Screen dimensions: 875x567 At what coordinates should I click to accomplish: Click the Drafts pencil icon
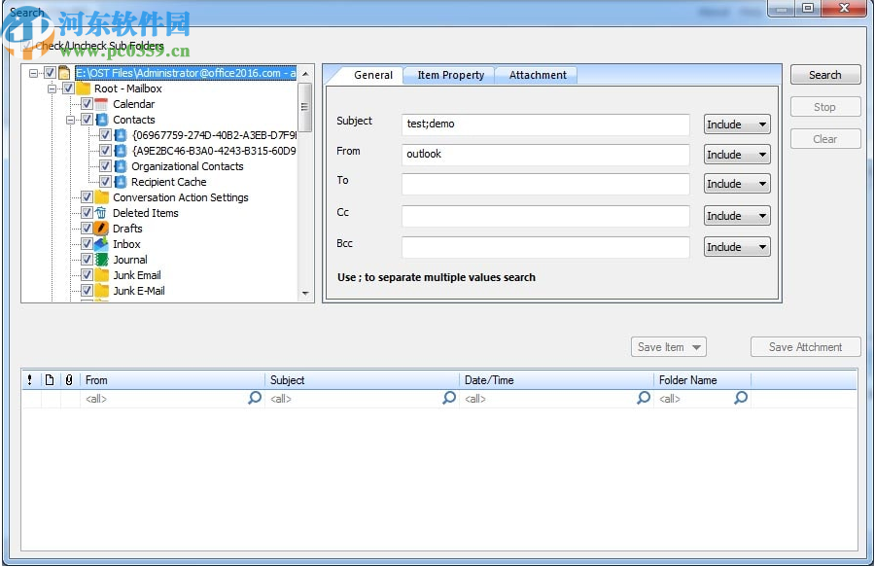(100, 228)
